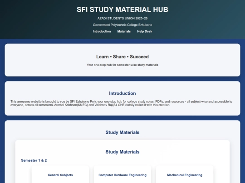Open the Help Desk nav link
This screenshot has height=183, width=245.
(x=145, y=32)
